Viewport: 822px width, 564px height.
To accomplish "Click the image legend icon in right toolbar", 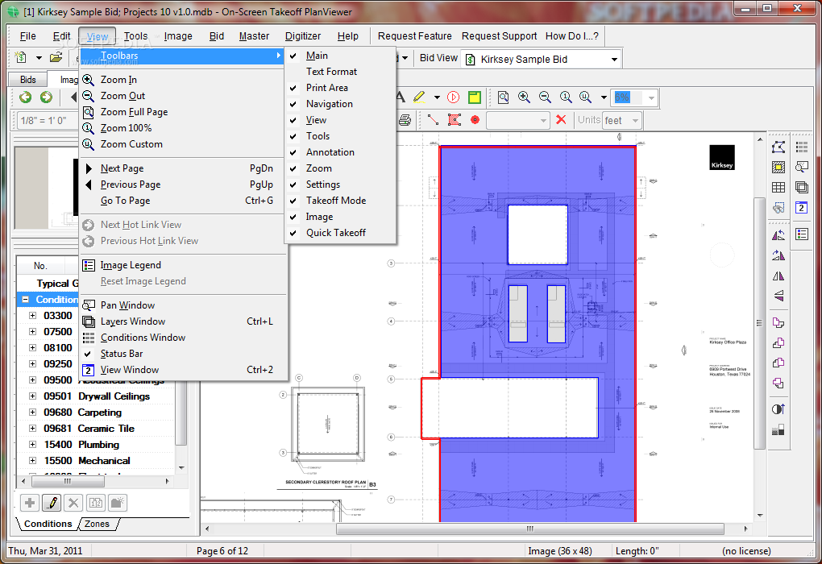I will tap(802, 234).
